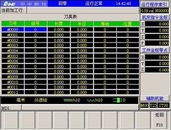Click into the MDI input field

tap(80, 107)
